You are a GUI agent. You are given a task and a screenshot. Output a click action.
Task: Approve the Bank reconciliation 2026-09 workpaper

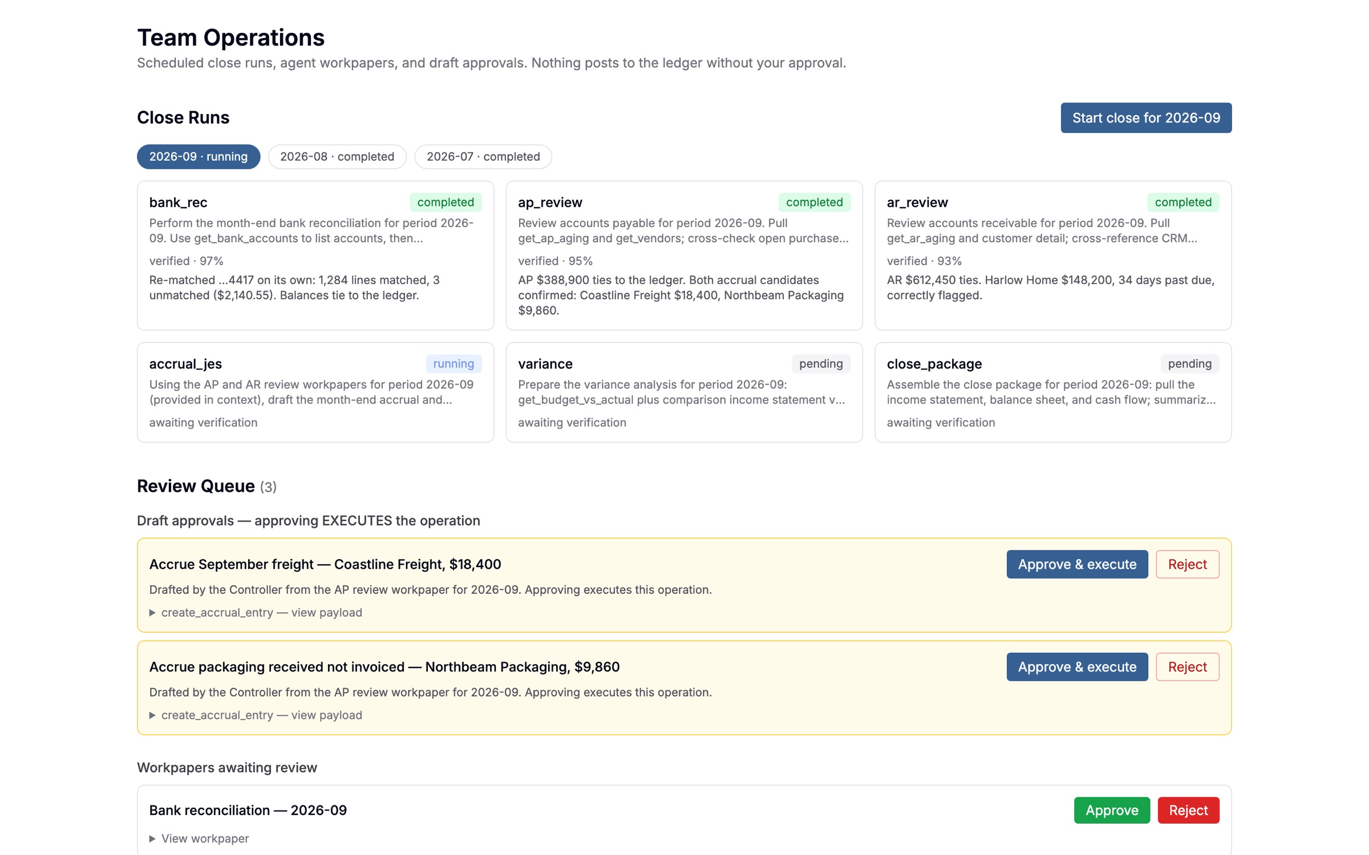coord(1112,811)
